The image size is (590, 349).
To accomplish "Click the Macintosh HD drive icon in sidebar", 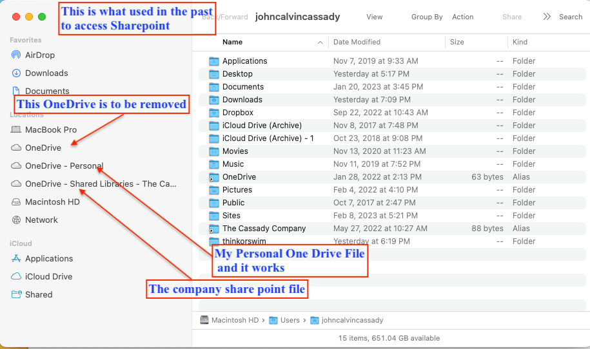I will (x=16, y=202).
